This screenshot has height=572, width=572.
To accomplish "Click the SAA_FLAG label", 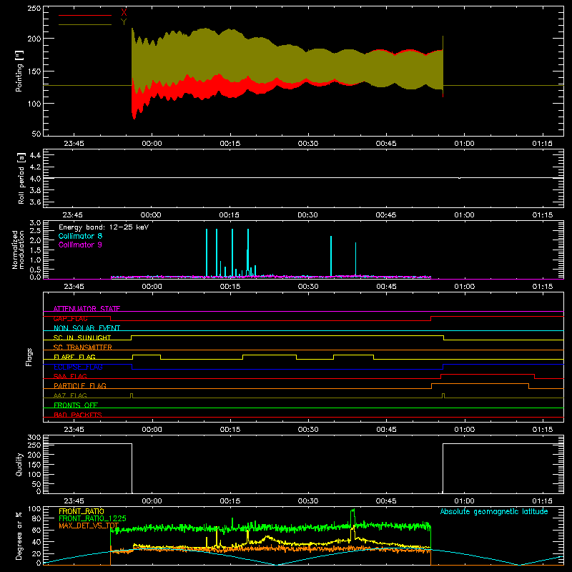I will pyautogui.click(x=70, y=376).
